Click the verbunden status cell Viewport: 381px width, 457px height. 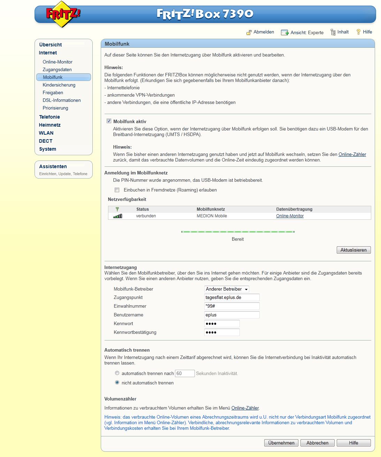coord(146,216)
